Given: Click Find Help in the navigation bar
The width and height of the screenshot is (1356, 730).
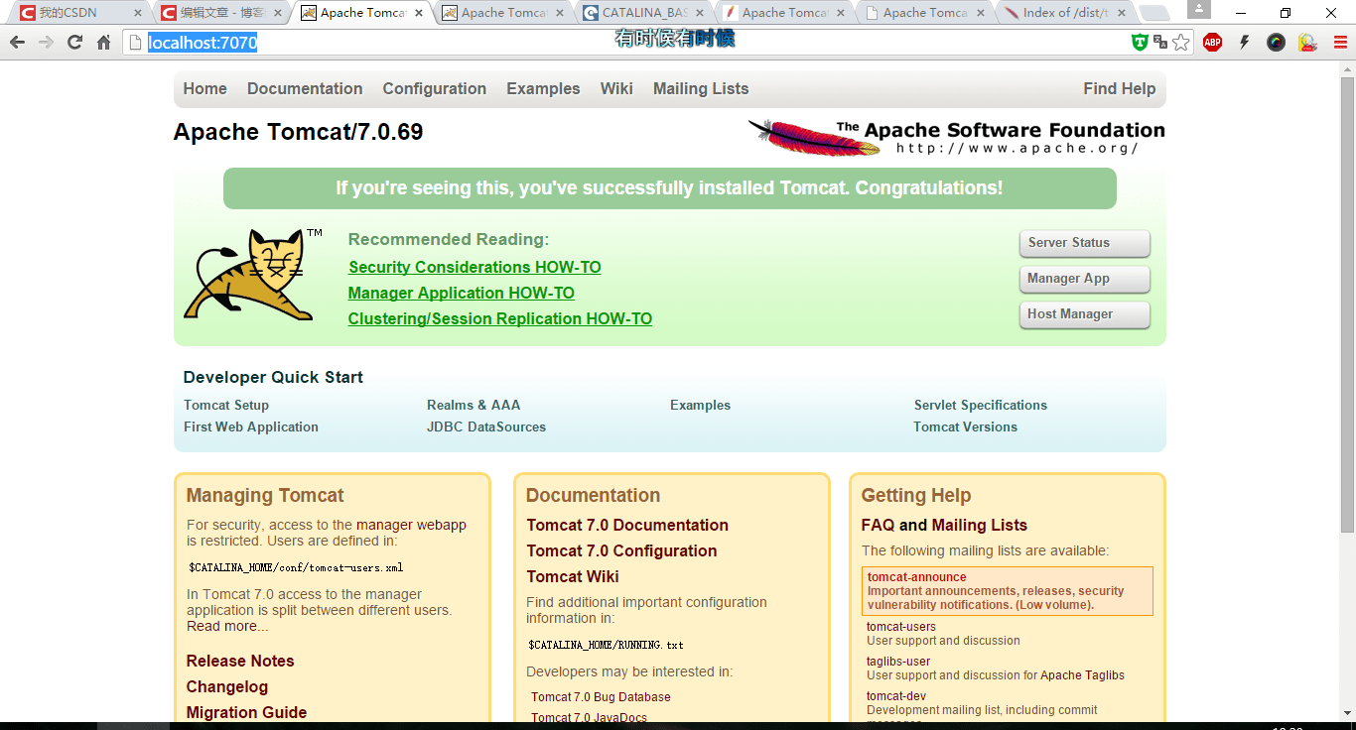Looking at the screenshot, I should click(1120, 88).
